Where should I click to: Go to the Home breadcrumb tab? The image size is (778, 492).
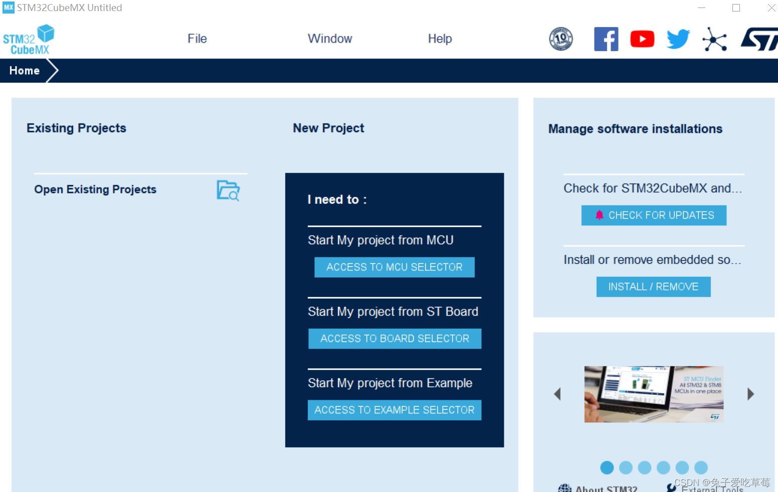(25, 71)
